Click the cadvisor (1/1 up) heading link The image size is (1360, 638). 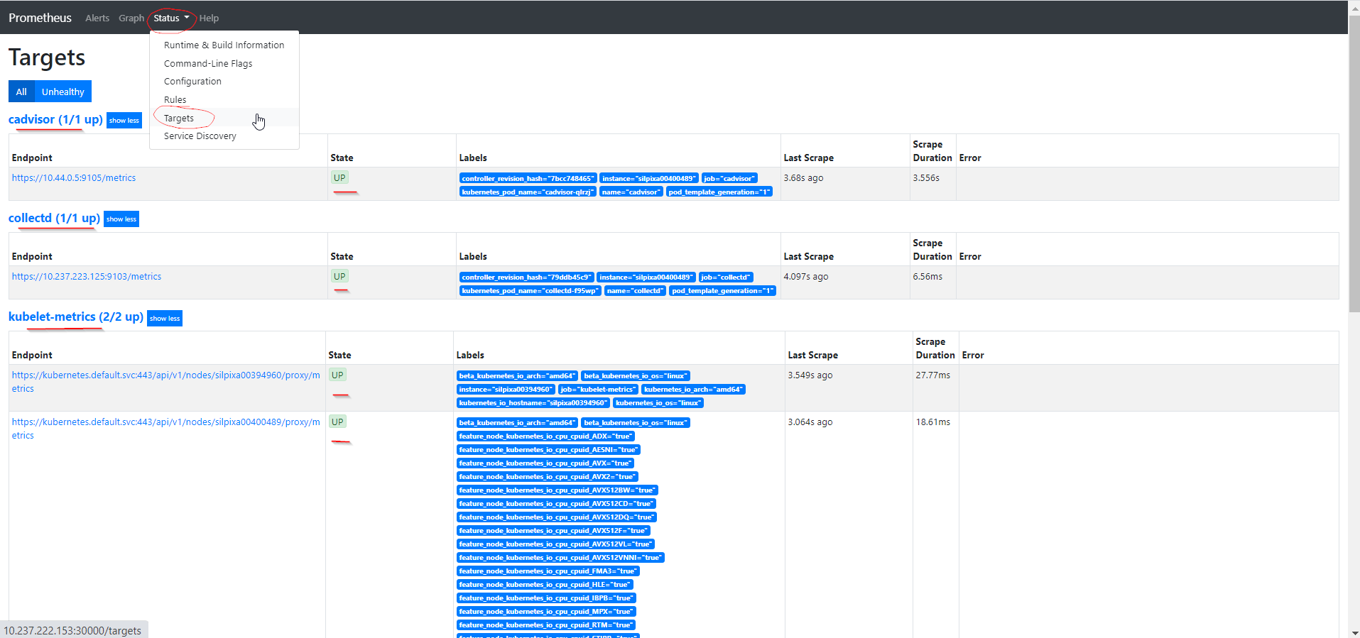(x=55, y=119)
